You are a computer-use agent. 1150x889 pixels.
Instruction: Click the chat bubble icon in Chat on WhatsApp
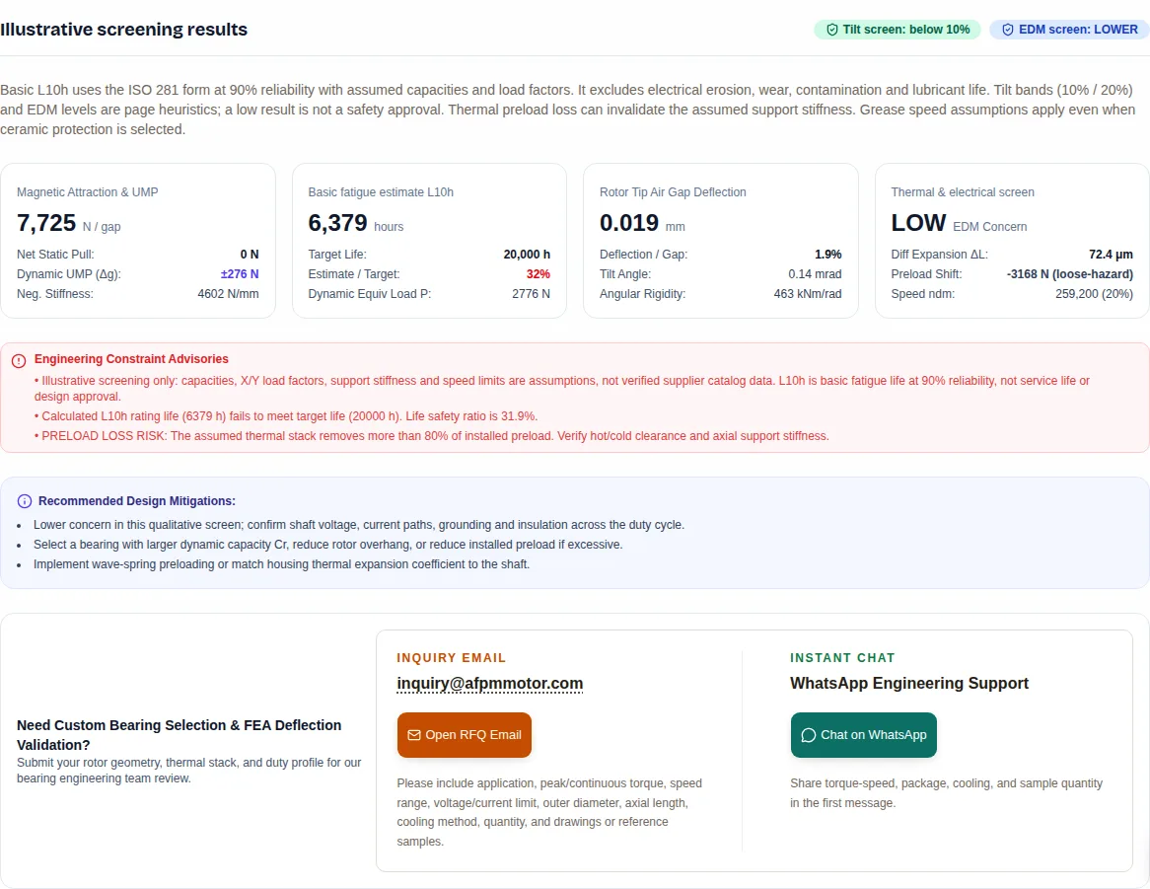tap(808, 735)
